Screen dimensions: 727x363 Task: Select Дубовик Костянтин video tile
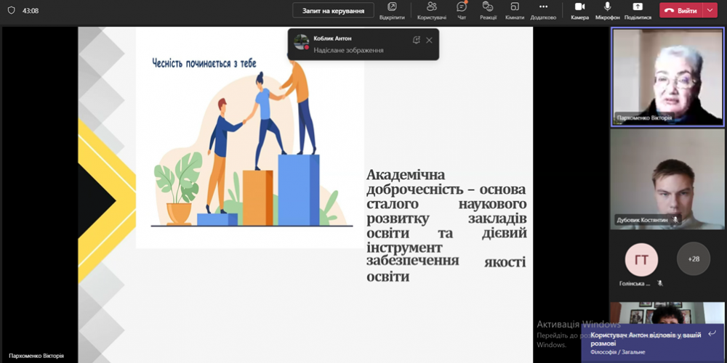[667, 178]
